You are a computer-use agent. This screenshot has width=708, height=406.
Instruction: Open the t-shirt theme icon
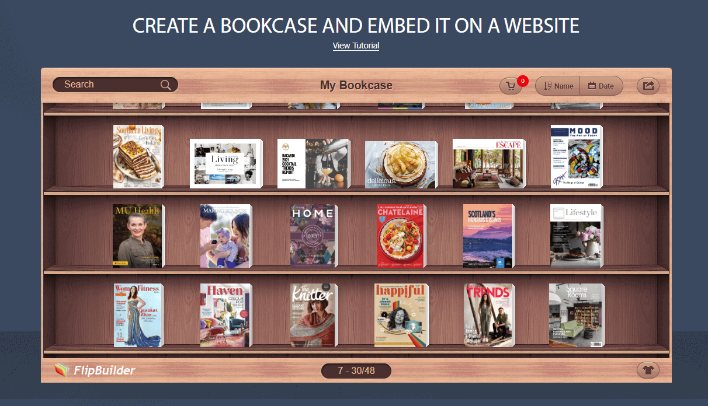click(x=648, y=370)
